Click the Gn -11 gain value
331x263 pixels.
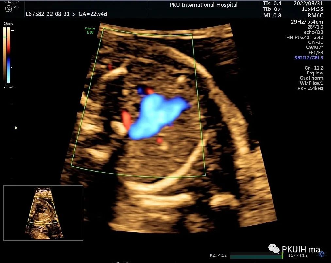[x=316, y=42]
